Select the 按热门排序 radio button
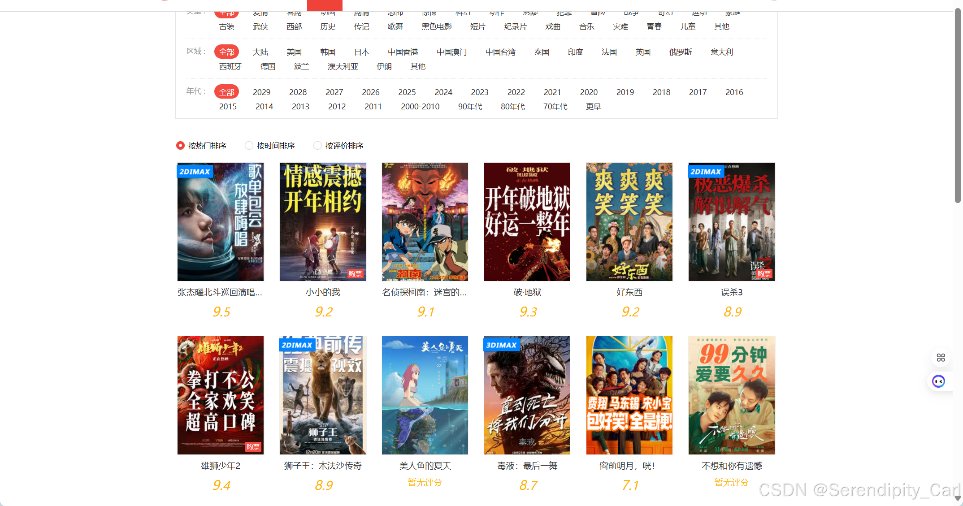Viewport: 963px width, 506px height. (x=181, y=146)
